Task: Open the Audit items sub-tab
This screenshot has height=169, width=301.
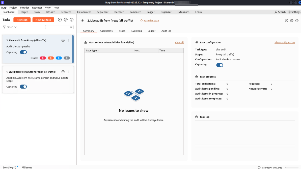Action: (106, 31)
